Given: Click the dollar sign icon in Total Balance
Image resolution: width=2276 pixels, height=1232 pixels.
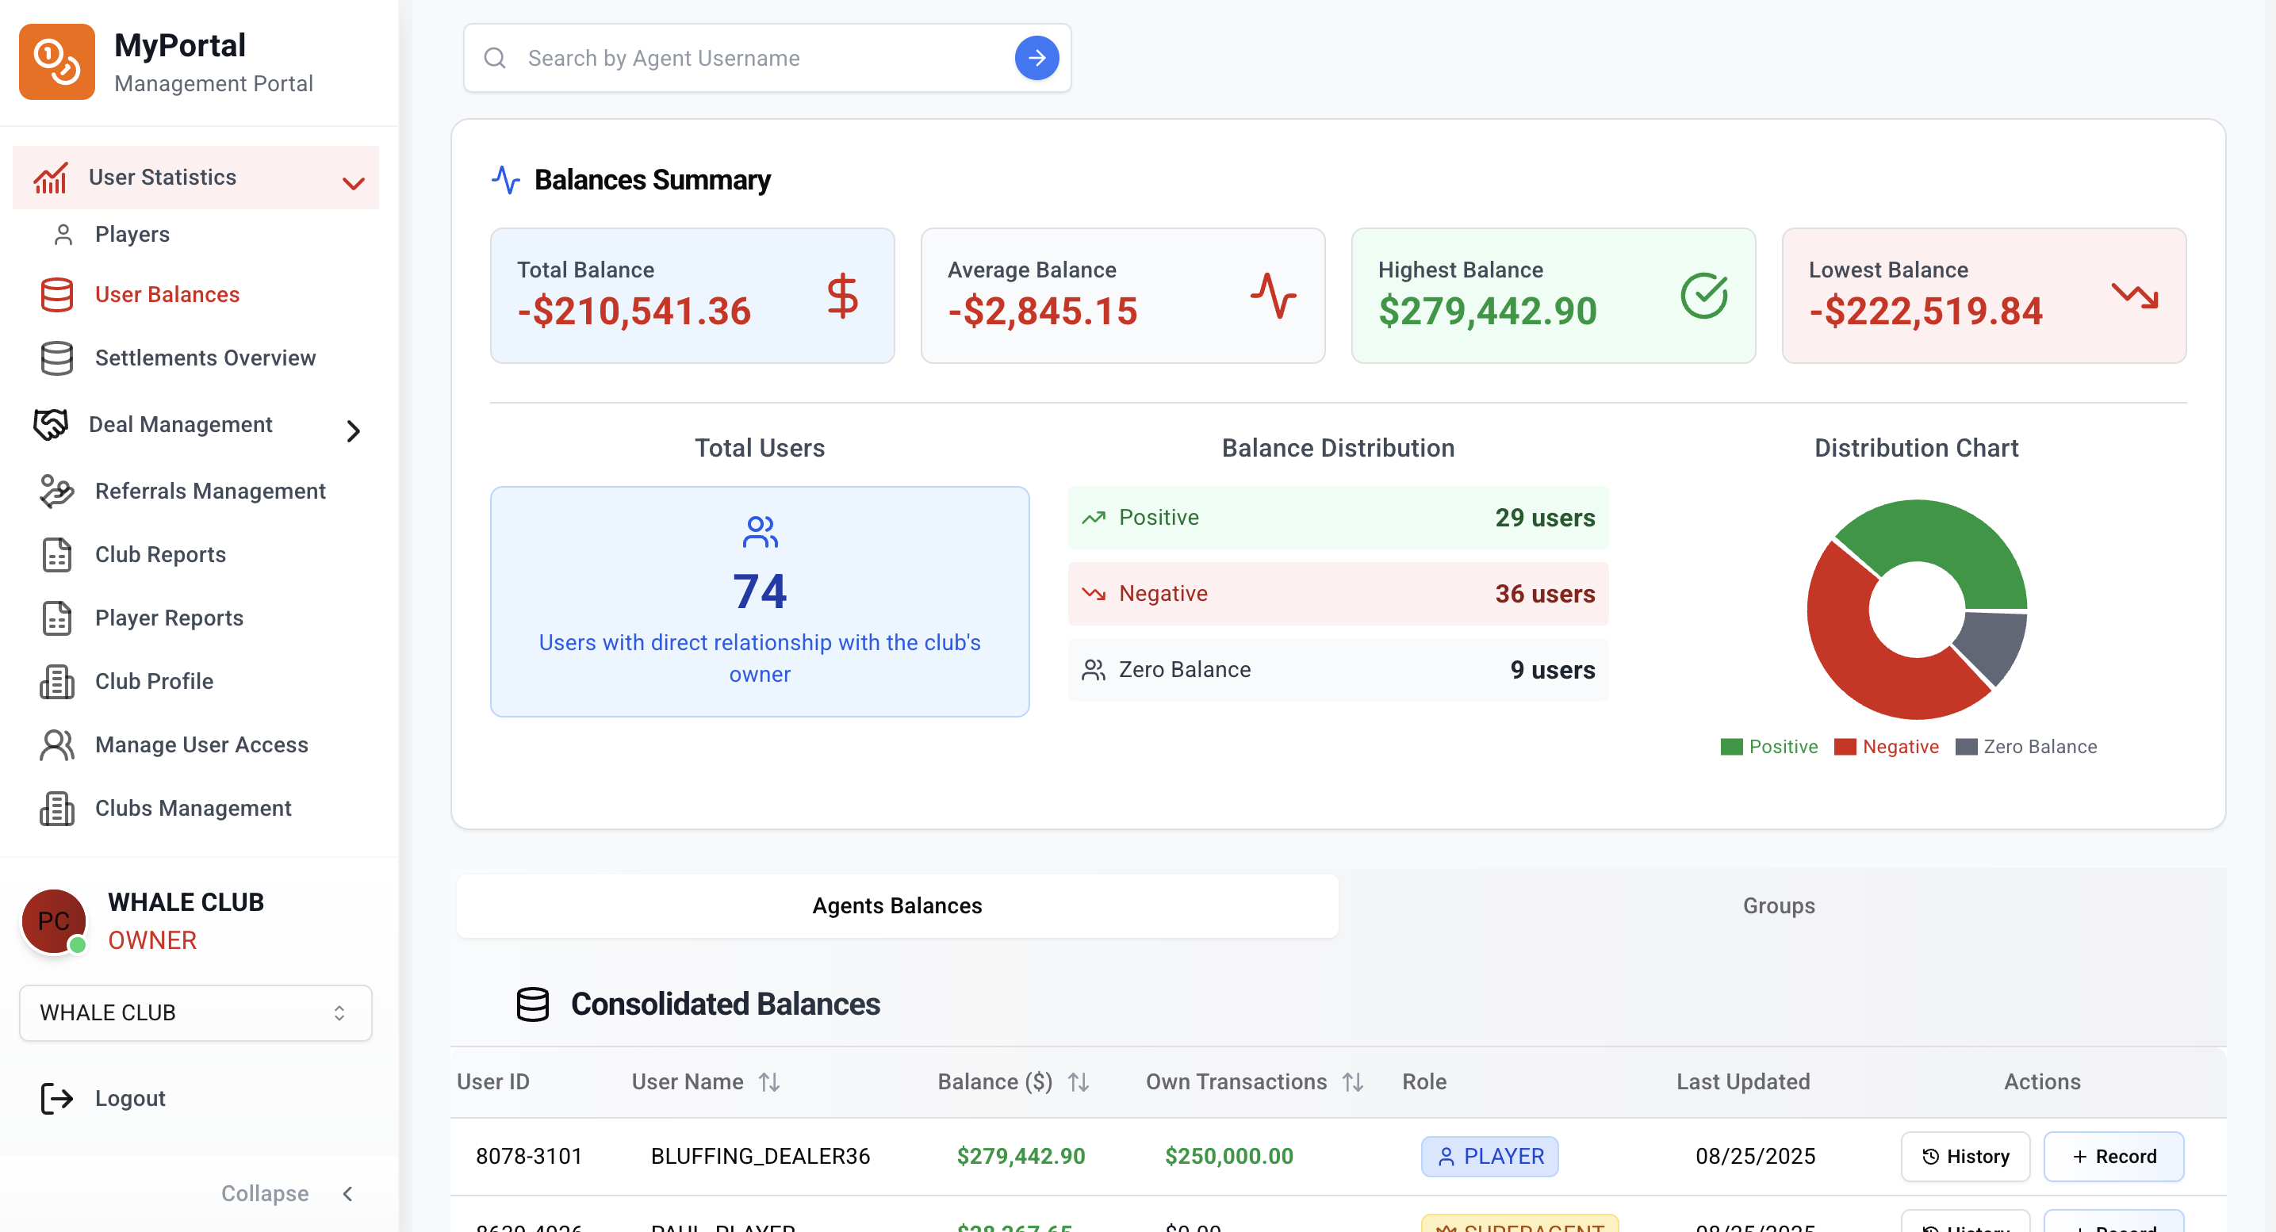Looking at the screenshot, I should [842, 296].
